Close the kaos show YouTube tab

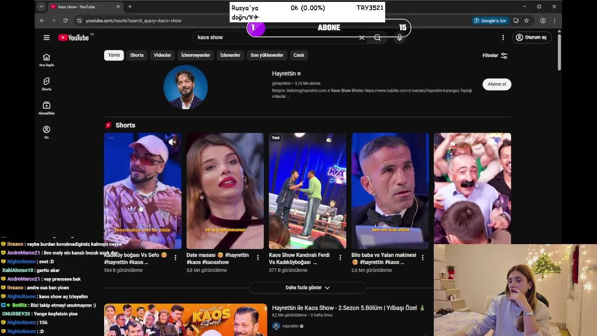(118, 7)
